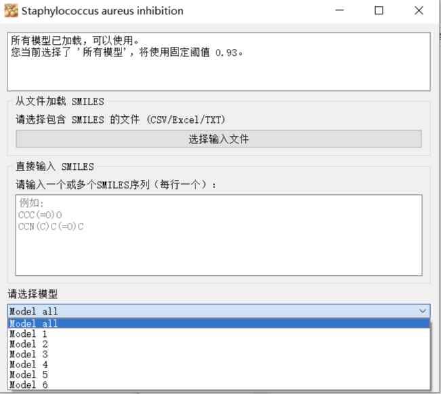441x394 pixels.
Task: Click the 直接输入 SMILES group title
Action: coord(55,166)
